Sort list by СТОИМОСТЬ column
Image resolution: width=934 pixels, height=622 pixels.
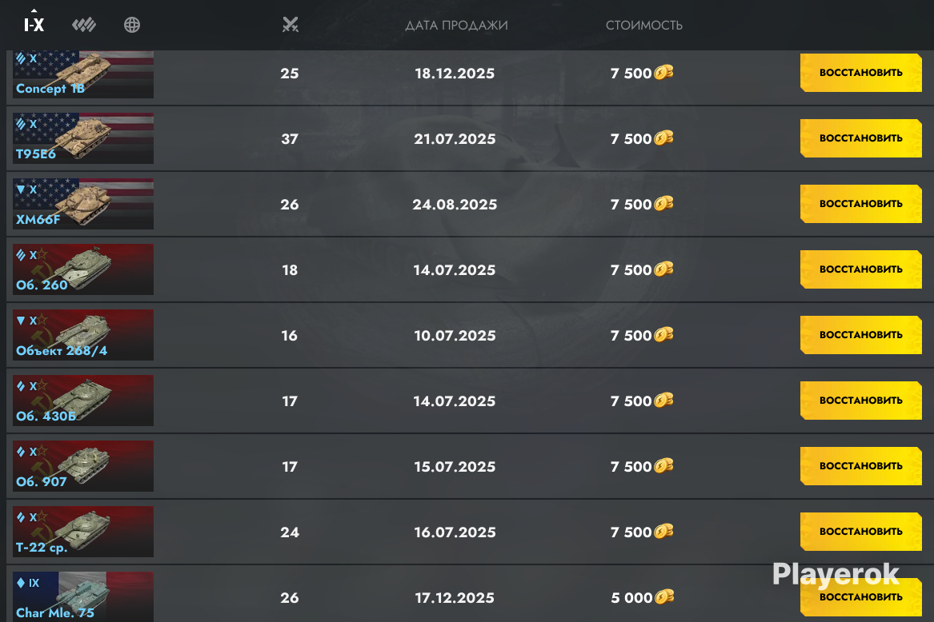pos(644,26)
